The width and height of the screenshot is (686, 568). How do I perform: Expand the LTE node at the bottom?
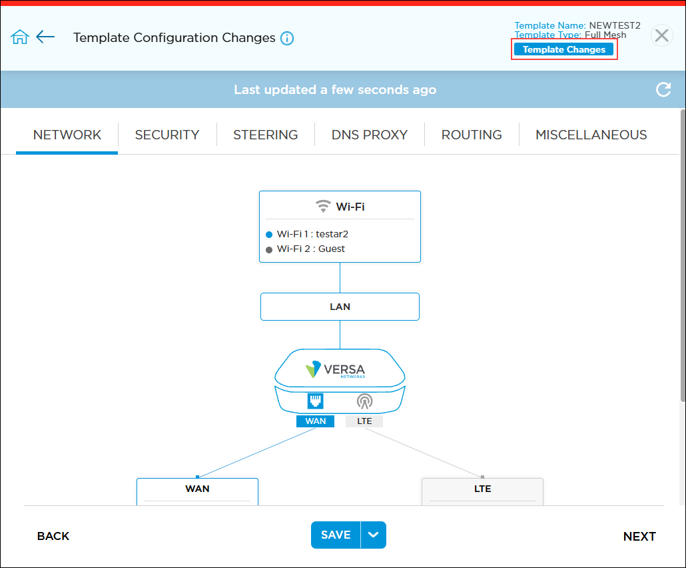pyautogui.click(x=482, y=489)
